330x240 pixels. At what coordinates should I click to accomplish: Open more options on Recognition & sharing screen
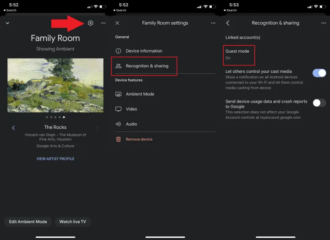click(x=324, y=23)
